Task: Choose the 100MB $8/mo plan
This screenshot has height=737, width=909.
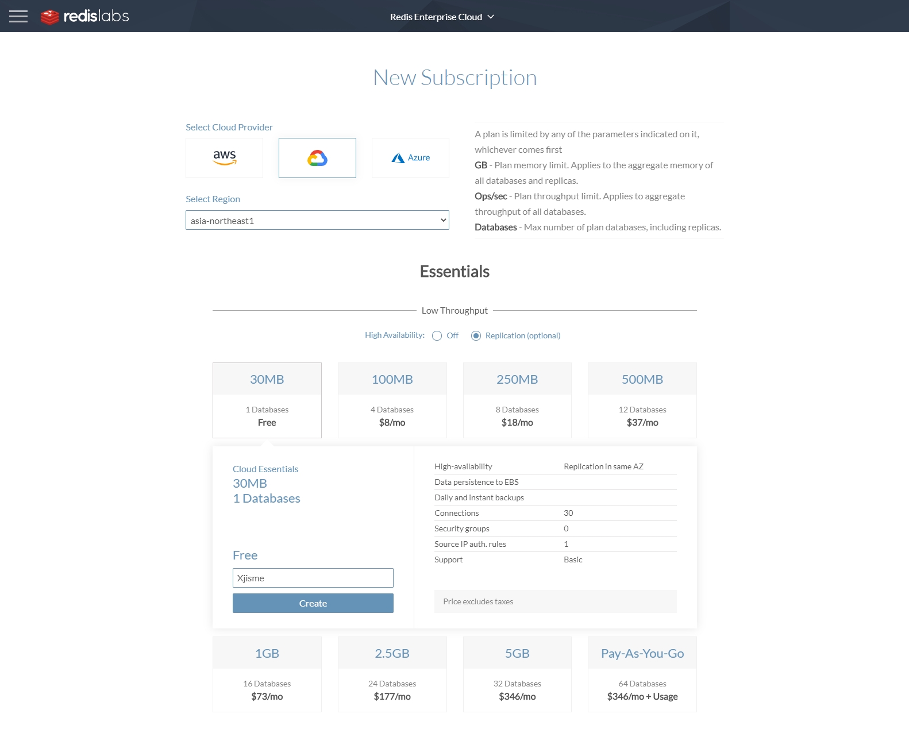Action: tap(392, 400)
